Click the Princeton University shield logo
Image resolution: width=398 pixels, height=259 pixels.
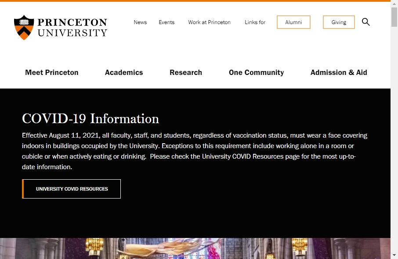click(x=24, y=27)
